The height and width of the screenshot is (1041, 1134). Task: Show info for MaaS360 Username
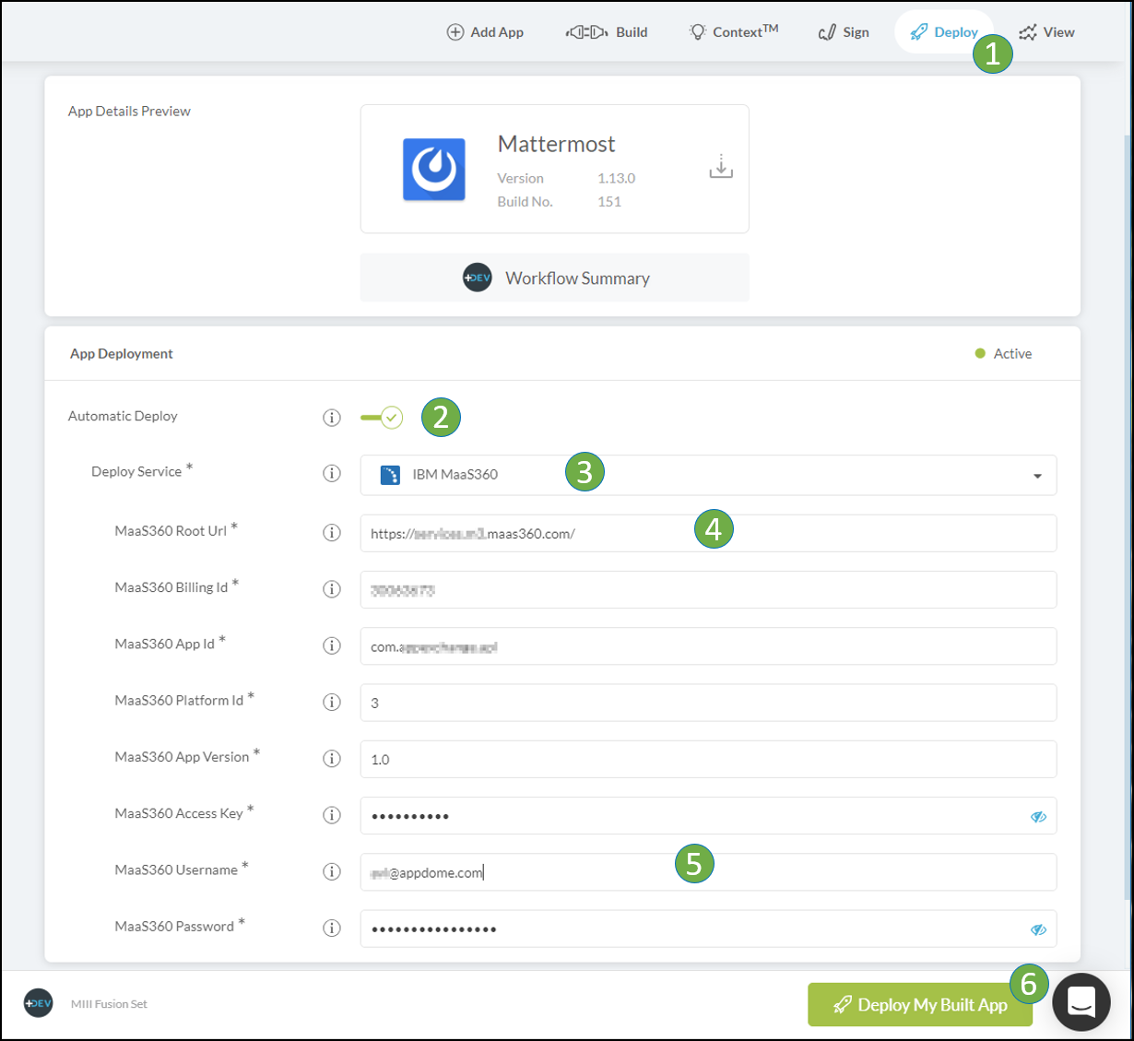pos(332,871)
